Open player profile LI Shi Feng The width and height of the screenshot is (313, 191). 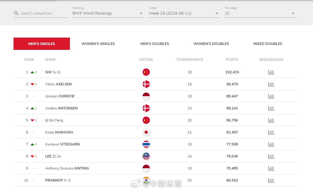click(x=54, y=120)
